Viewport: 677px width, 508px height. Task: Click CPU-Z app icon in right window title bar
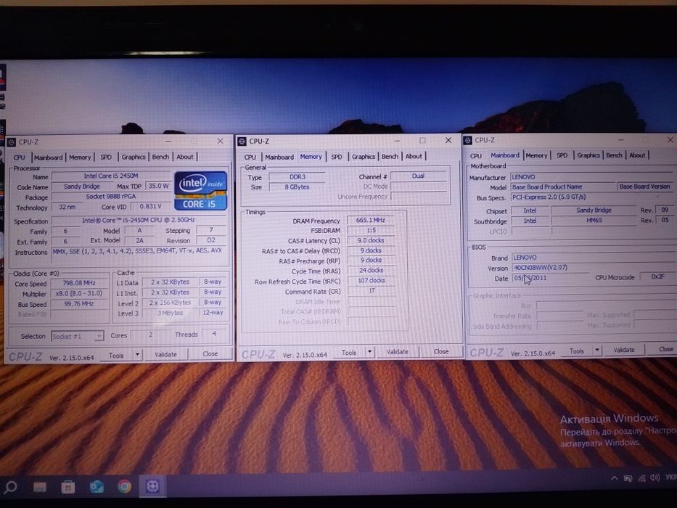pos(468,140)
